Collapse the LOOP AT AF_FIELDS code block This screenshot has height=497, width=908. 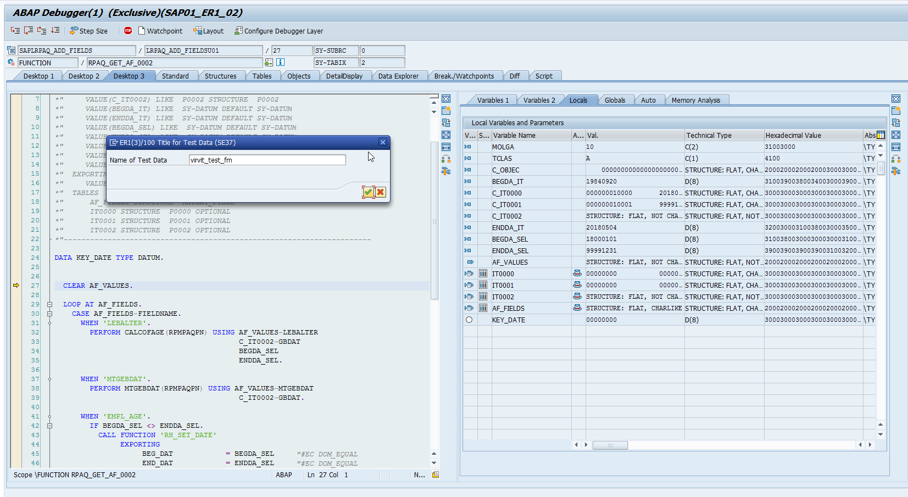[x=49, y=304]
